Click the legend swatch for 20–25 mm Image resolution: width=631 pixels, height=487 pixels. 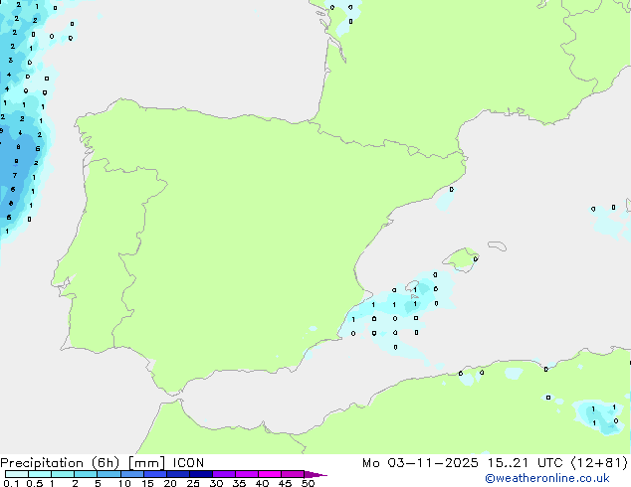pos(178,474)
